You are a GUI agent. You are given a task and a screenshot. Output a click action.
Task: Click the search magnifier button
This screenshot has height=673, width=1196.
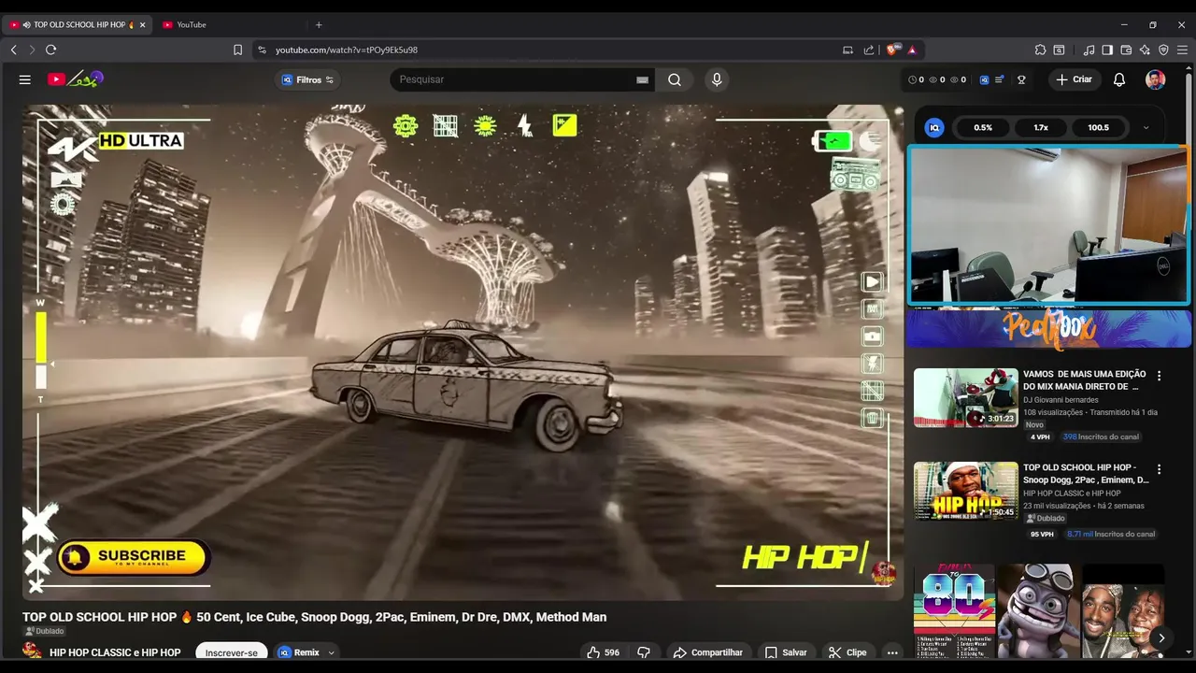point(674,79)
